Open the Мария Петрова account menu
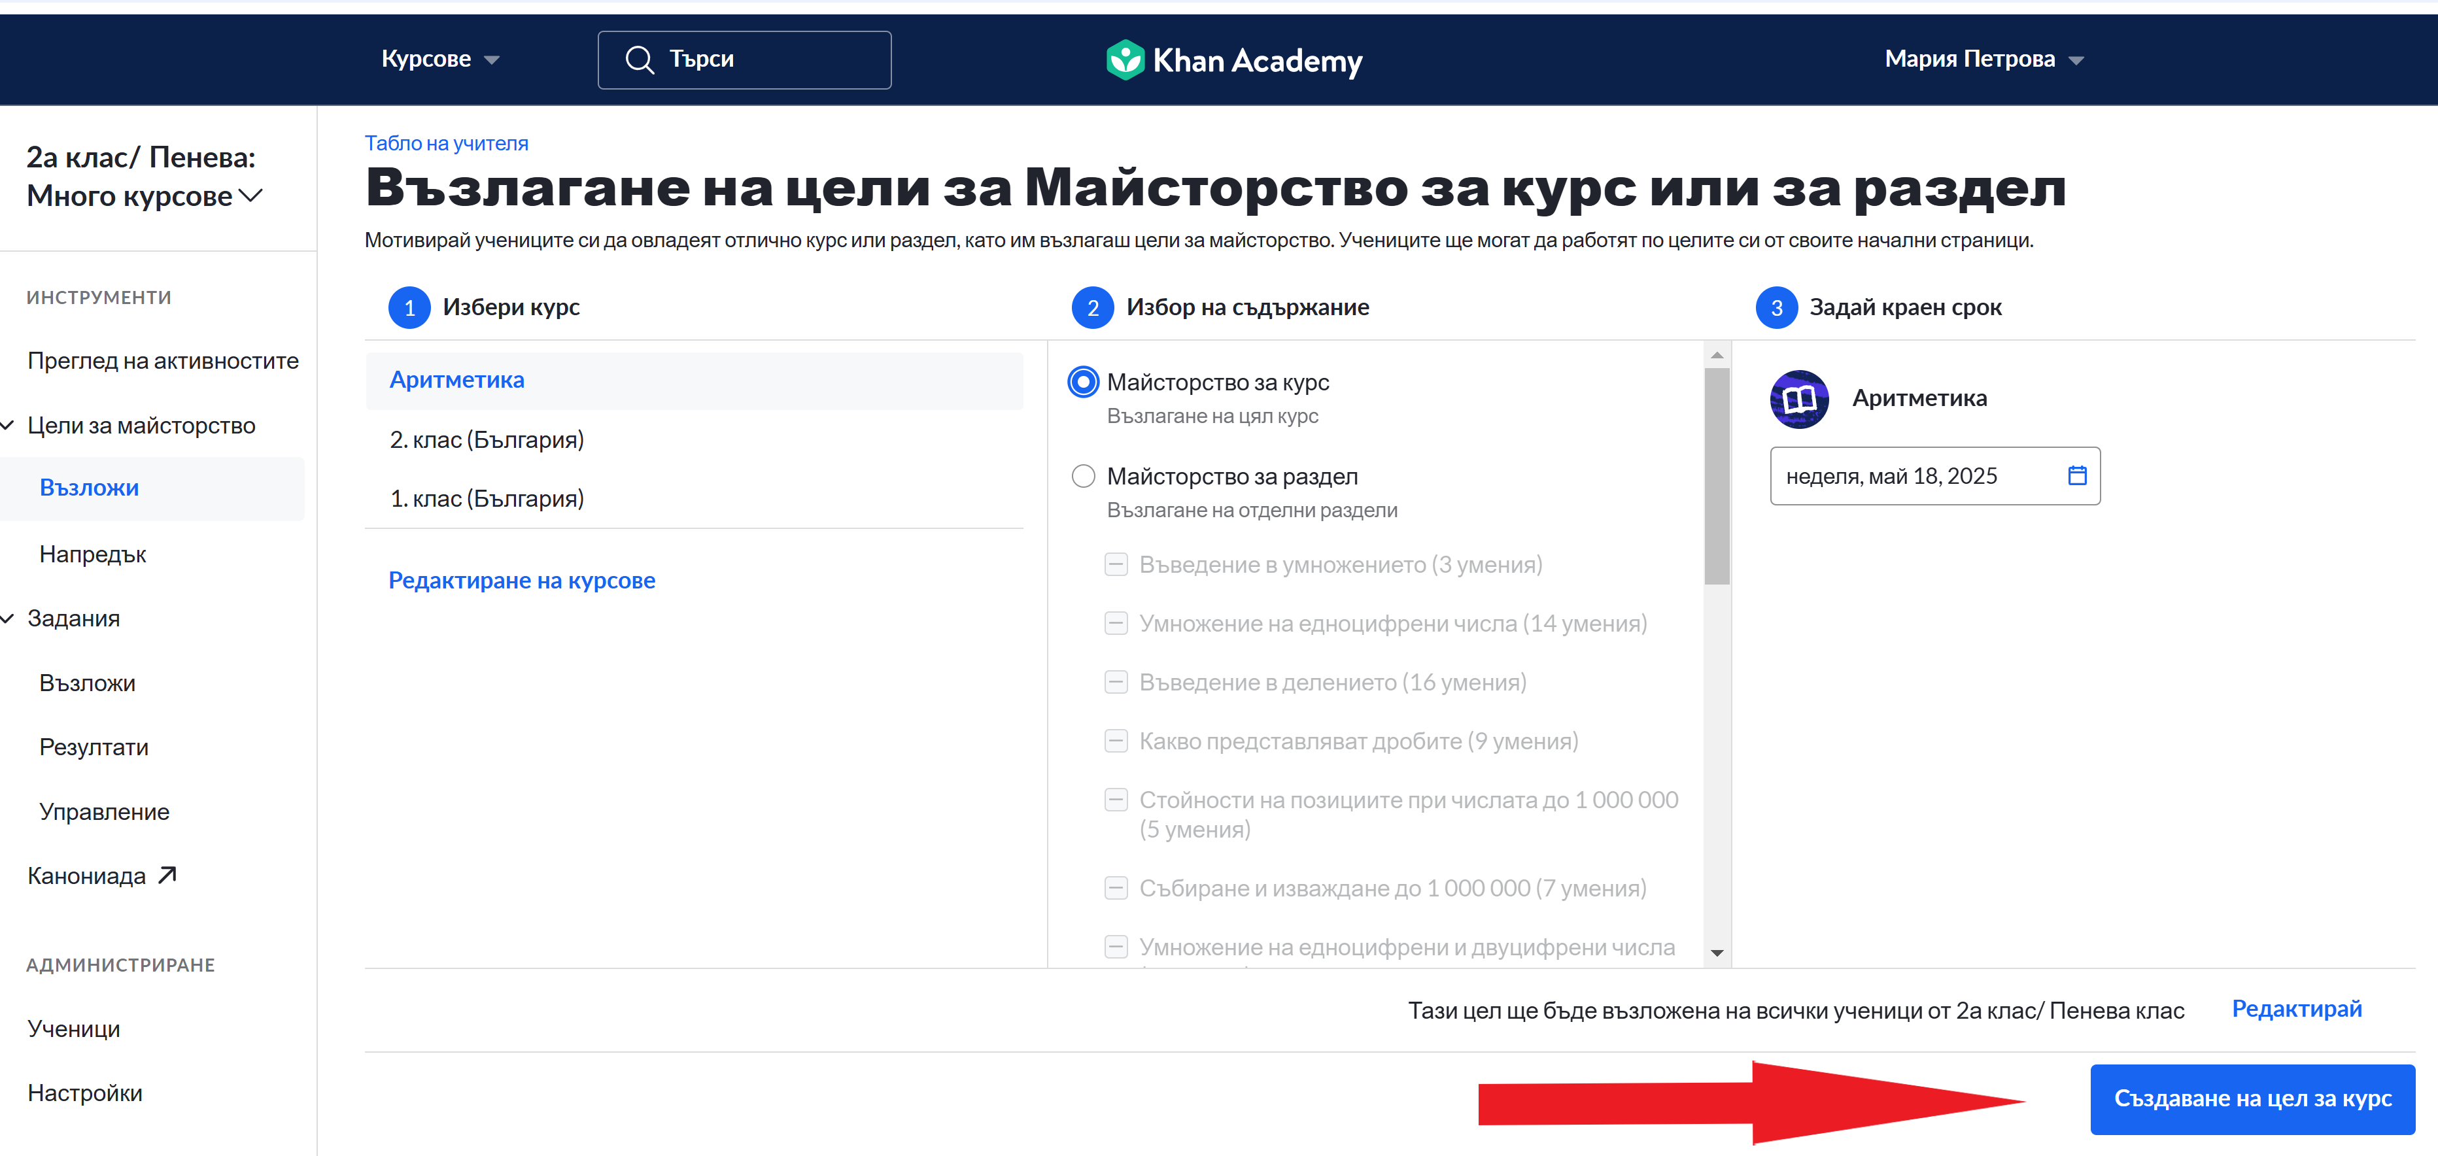Screen dimensions: 2438x1156 (x=1983, y=59)
